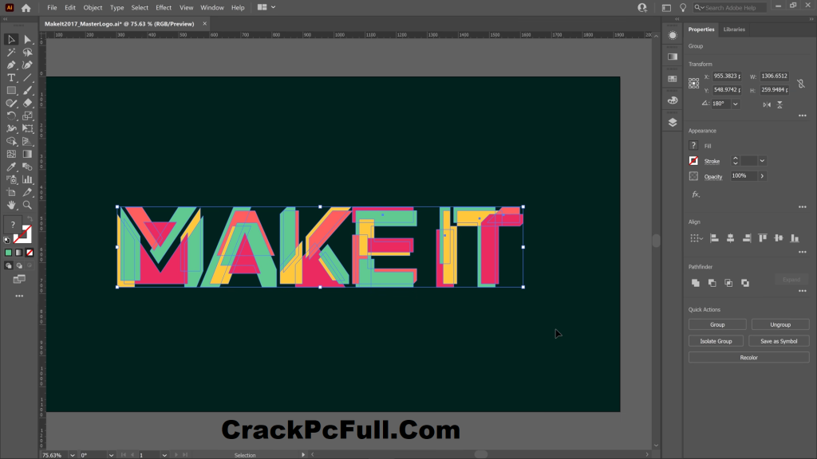Switch to the Properties tab
Viewport: 817px width, 459px height.
pyautogui.click(x=701, y=29)
